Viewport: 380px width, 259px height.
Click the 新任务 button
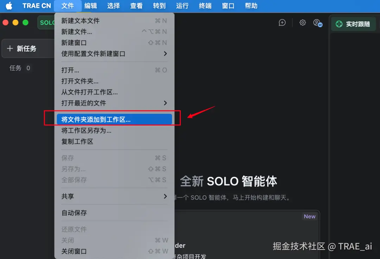(x=28, y=49)
